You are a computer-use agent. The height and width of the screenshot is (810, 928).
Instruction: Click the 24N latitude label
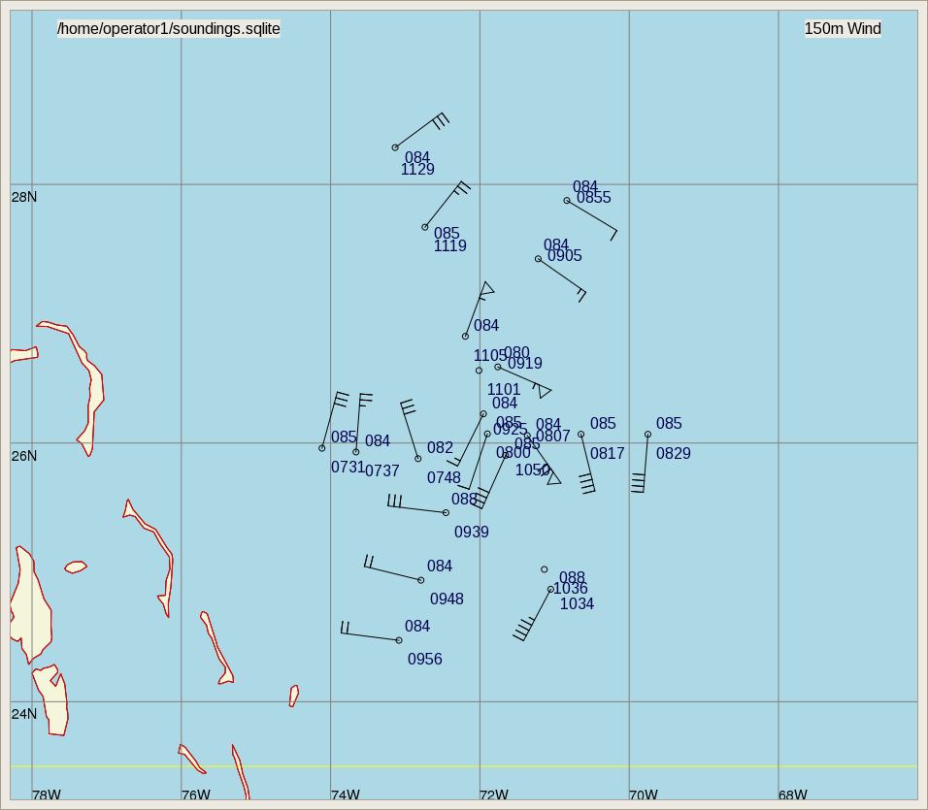pos(24,714)
